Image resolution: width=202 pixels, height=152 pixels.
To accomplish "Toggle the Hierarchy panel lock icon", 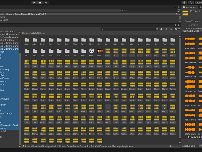I will click(175, 7).
